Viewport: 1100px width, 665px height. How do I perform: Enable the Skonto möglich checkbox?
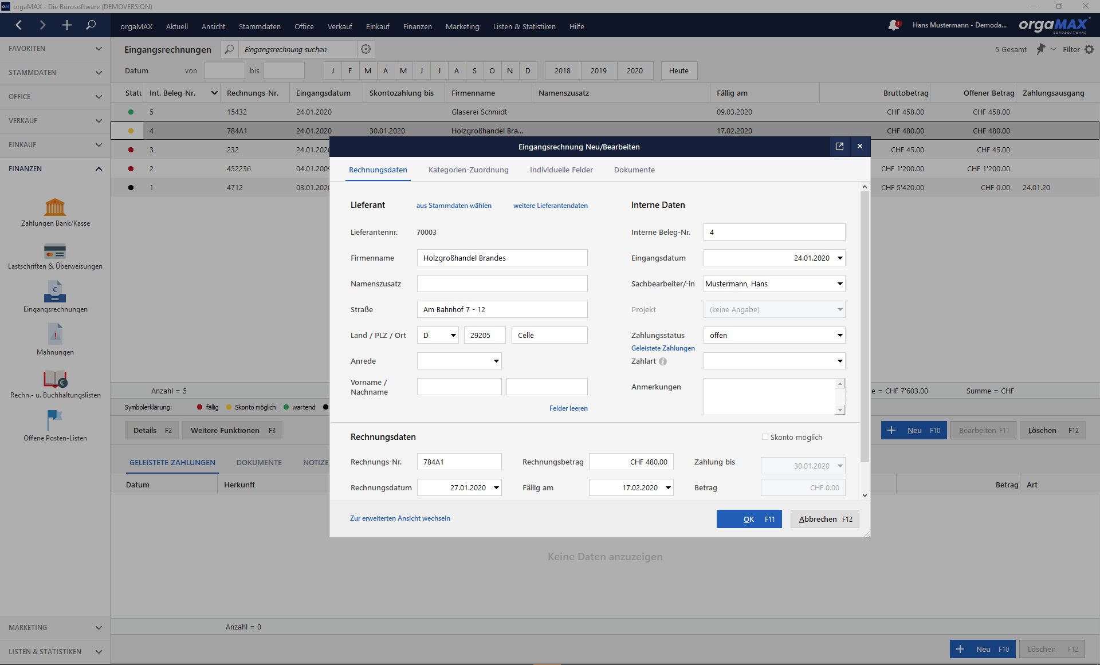tap(765, 437)
